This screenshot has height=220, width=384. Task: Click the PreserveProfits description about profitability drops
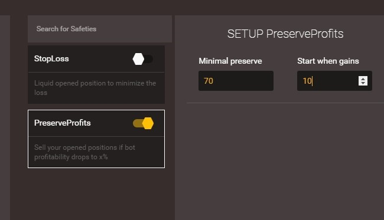coord(84,152)
